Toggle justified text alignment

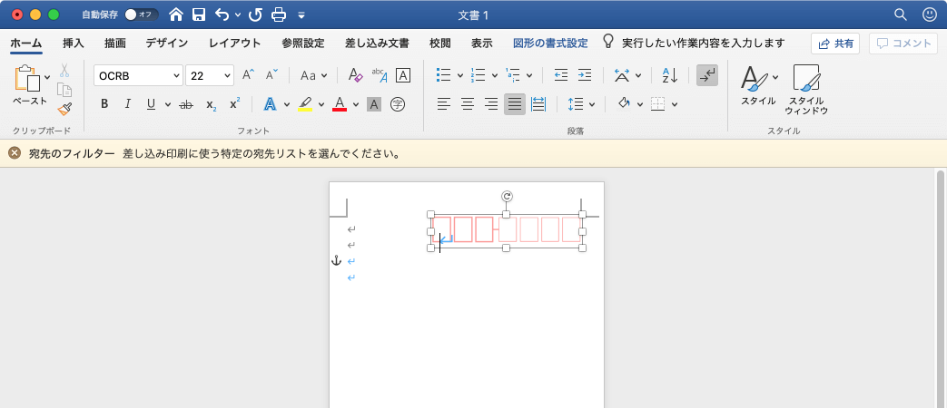515,104
